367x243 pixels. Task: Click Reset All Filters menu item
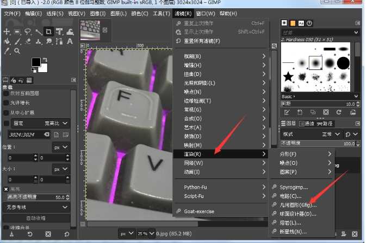tap(221, 41)
